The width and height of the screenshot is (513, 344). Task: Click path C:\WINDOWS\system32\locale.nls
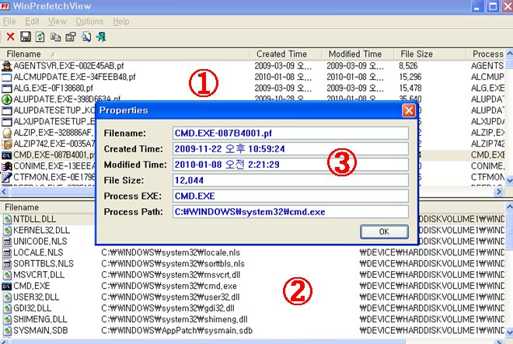[x=170, y=252]
